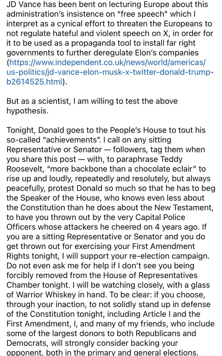The height and width of the screenshot is (356, 222).
Task: Click the name 'Teddy' in the text
Action: pyautogui.click(x=172, y=159)
